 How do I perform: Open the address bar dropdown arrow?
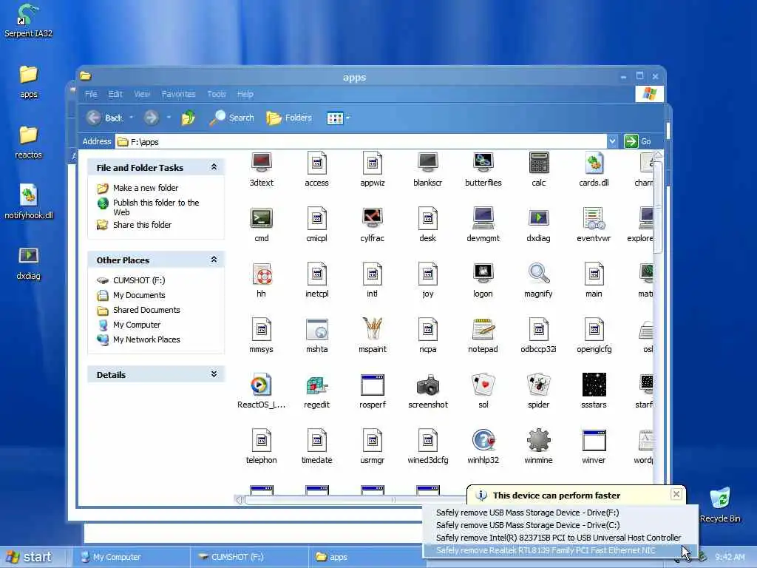tap(612, 141)
